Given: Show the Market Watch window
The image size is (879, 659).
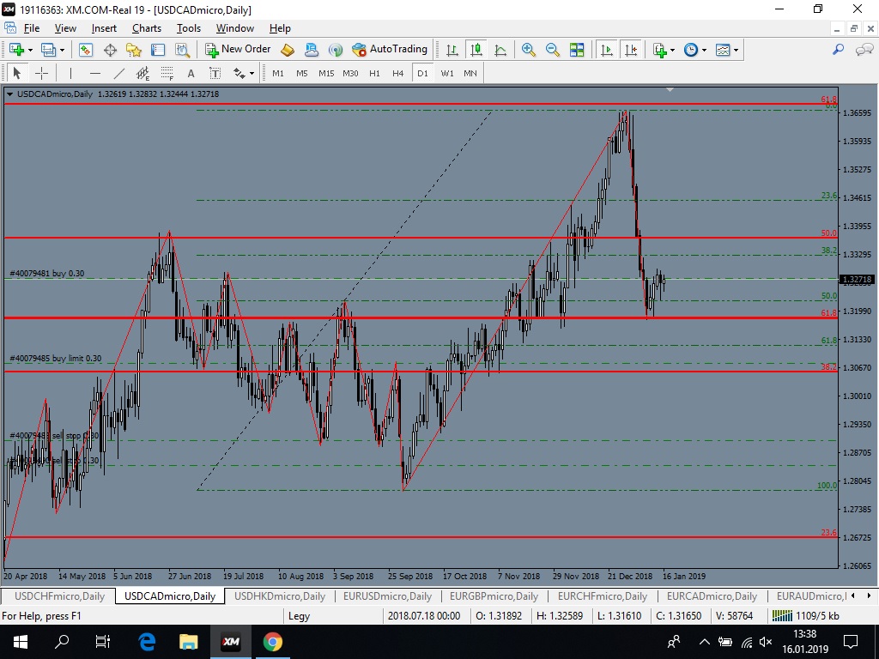Looking at the screenshot, I should click(86, 50).
